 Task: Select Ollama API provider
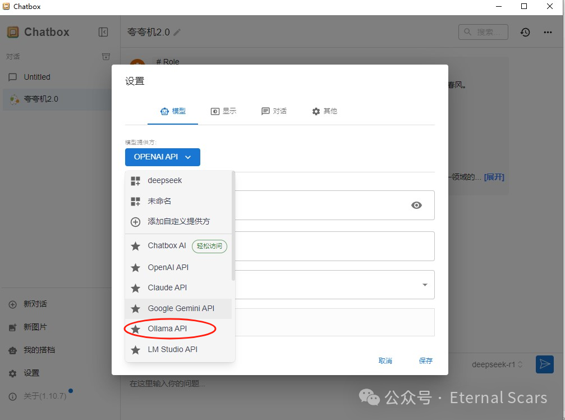178,329
